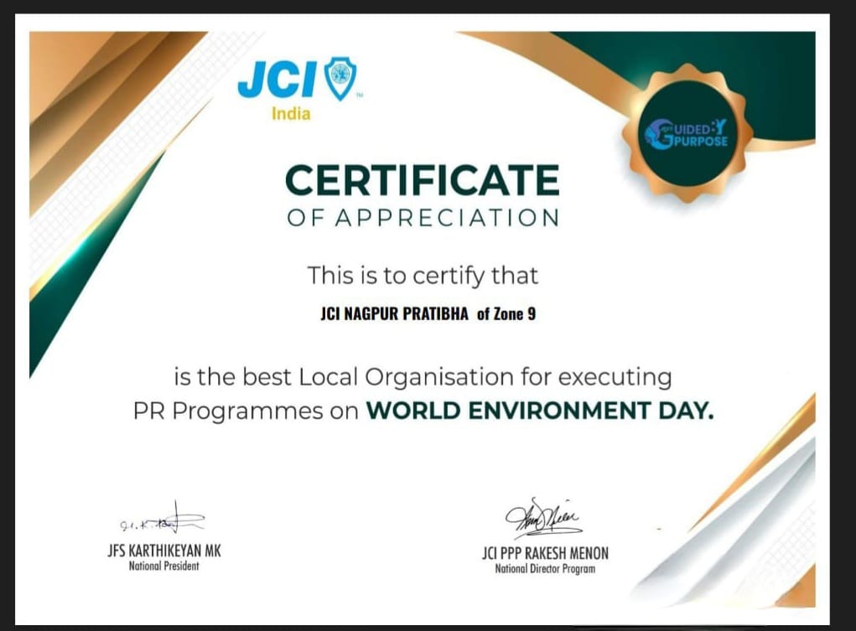This screenshot has width=856, height=631.
Task: Click National Director Program title
Action: [545, 569]
